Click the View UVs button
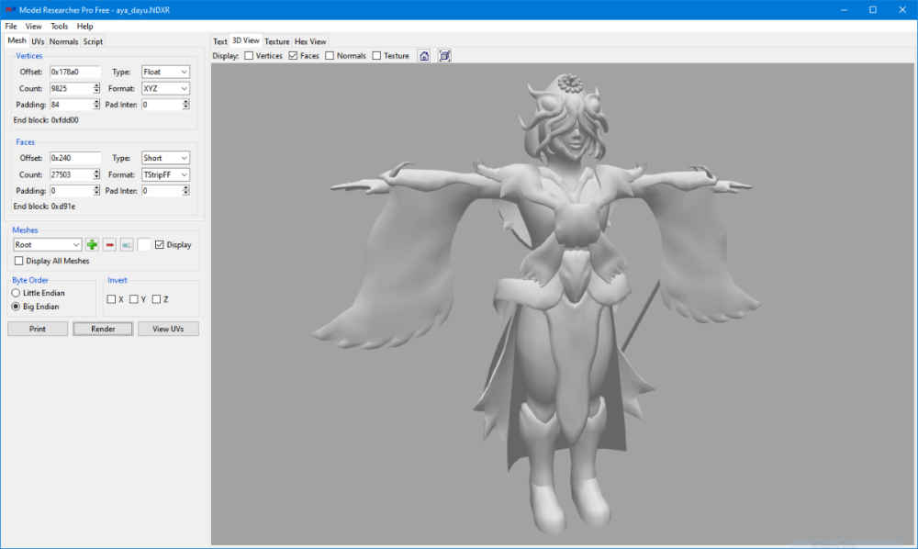 (168, 329)
